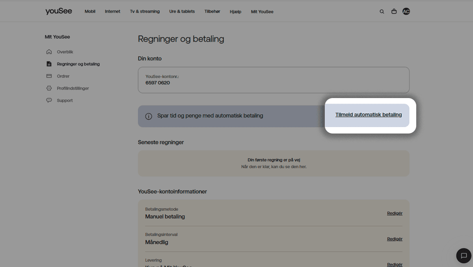
Task: Open the Internet menu
Action: [x=112, y=12]
